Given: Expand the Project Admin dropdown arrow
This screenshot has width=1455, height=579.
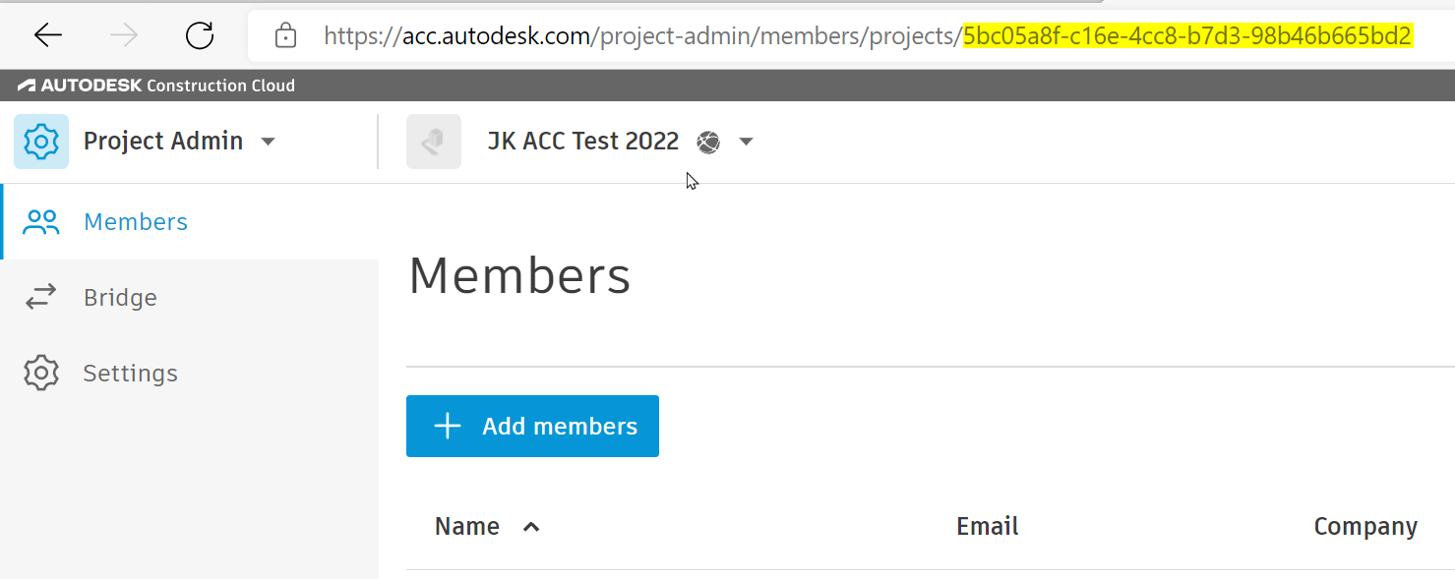Looking at the screenshot, I should pos(268,143).
